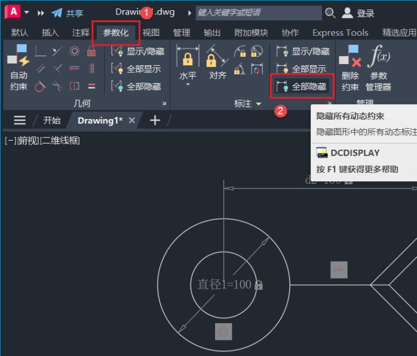Click the 直径1=100 dimension text
Viewport: 417px width, 356px height.
pos(224,284)
